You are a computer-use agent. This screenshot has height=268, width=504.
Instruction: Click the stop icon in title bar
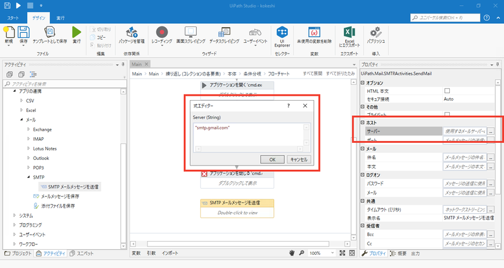(30, 6)
